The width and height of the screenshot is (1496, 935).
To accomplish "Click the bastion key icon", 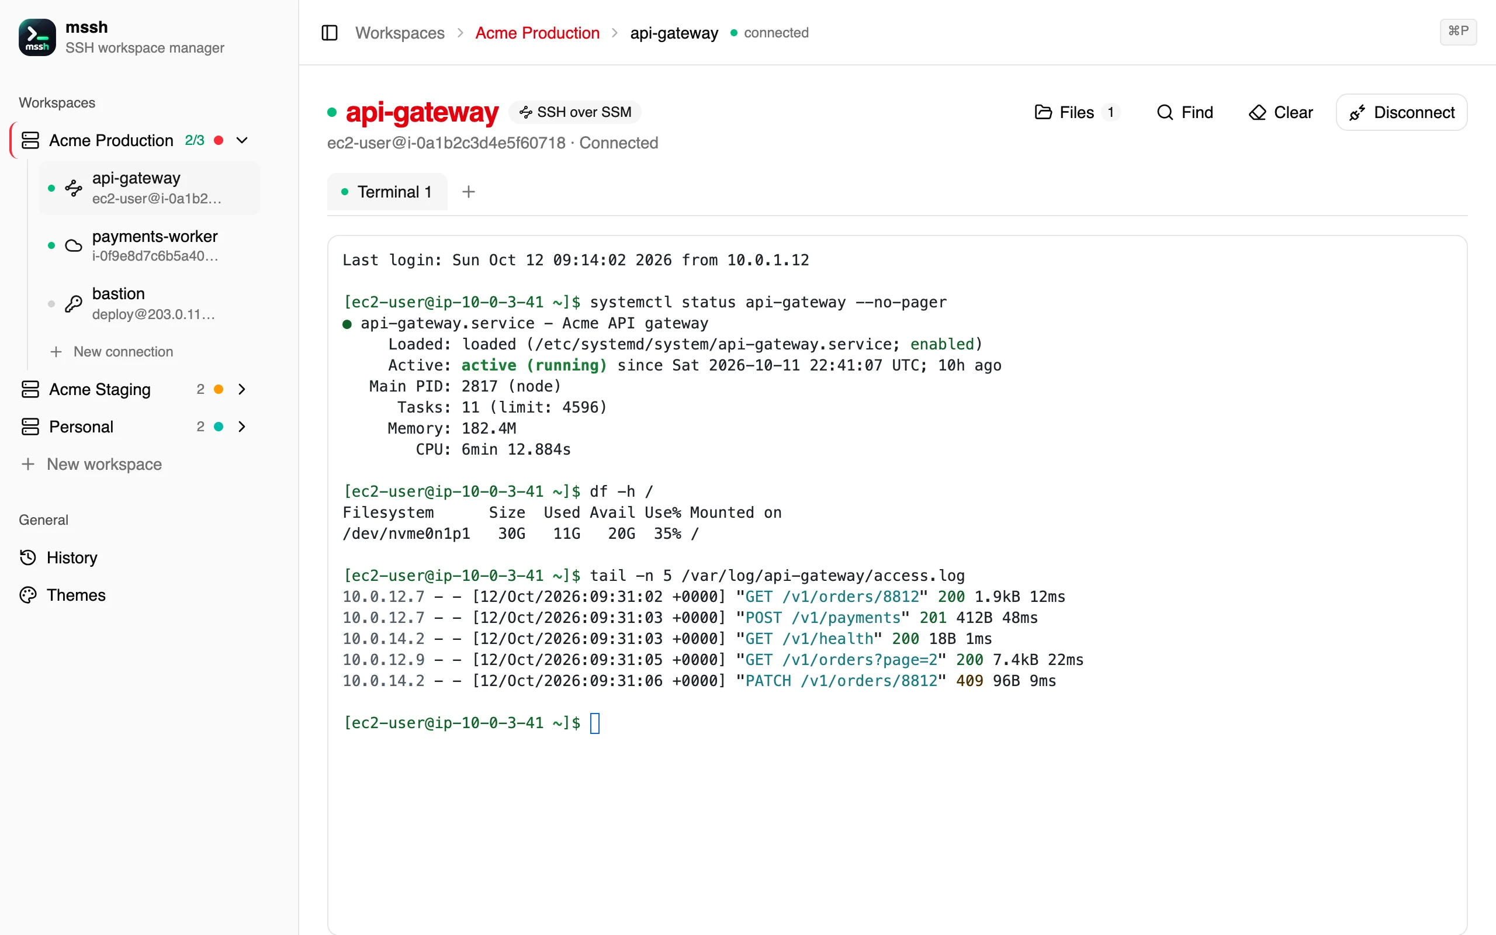I will point(74,304).
